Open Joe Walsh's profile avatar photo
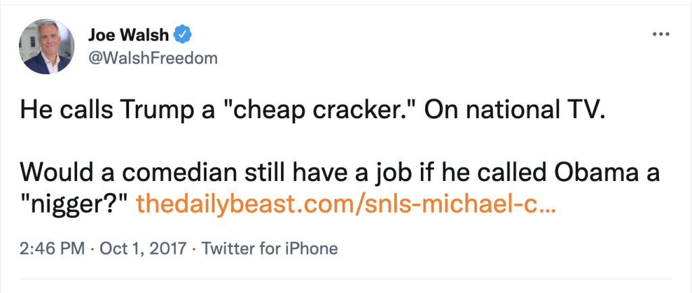The height and width of the screenshot is (293, 692). pyautogui.click(x=46, y=46)
